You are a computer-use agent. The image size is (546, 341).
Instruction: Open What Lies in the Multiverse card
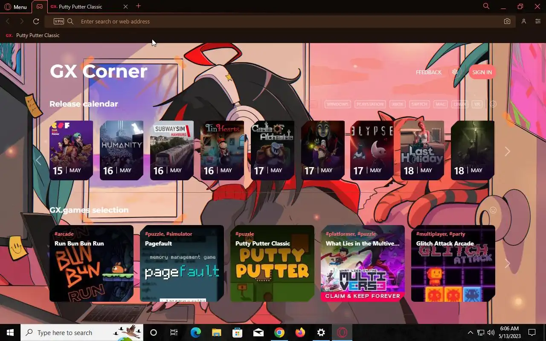(x=363, y=263)
